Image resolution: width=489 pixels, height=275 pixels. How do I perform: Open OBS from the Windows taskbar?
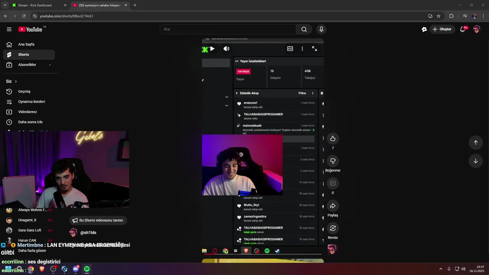53,269
